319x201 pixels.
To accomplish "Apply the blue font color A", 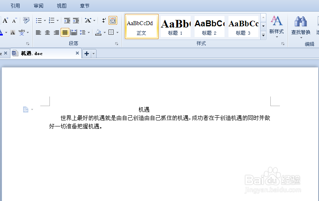I will pos(1,32).
